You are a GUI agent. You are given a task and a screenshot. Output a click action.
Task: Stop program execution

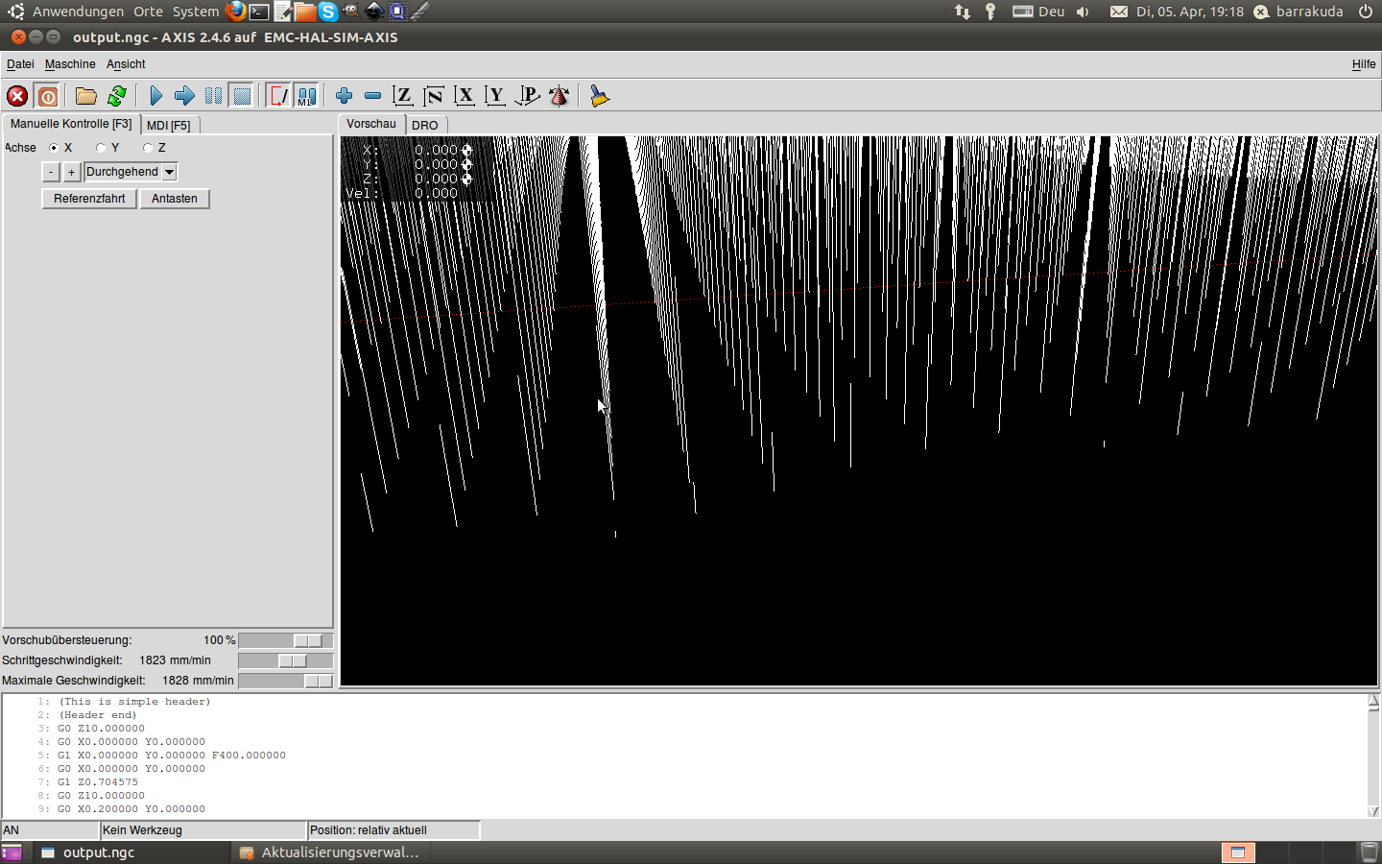[x=242, y=96]
